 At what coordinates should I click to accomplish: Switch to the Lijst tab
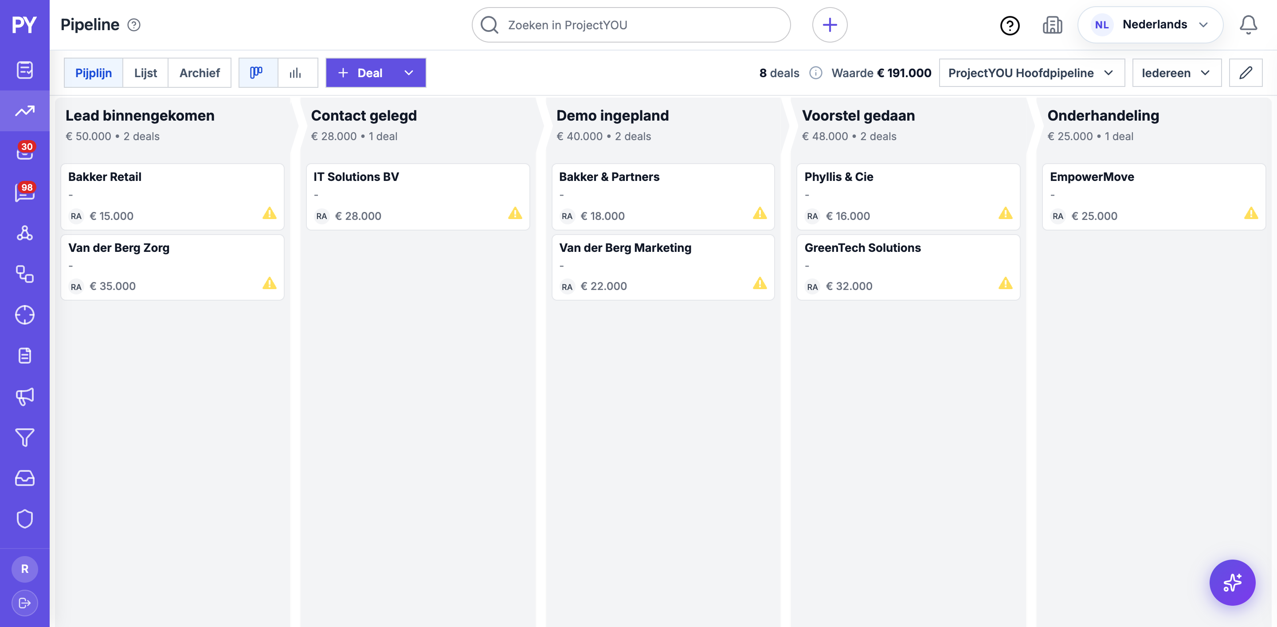(x=145, y=73)
